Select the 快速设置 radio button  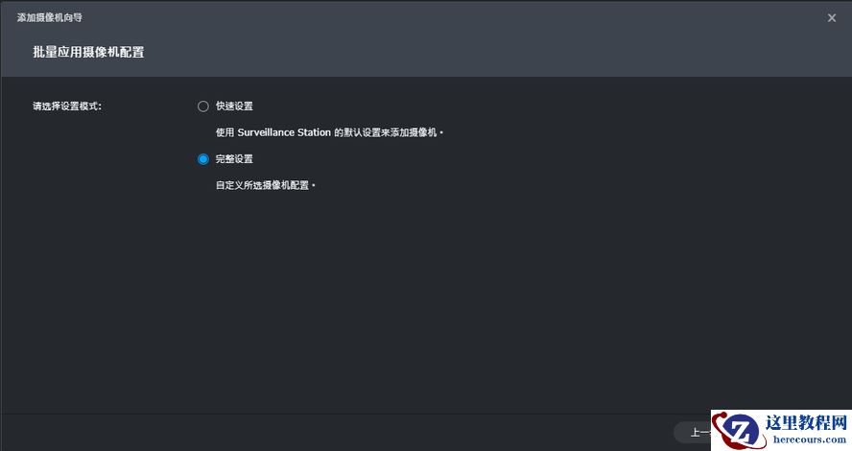tap(202, 107)
